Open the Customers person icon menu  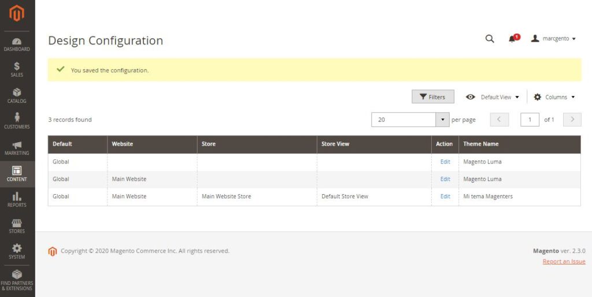17,121
